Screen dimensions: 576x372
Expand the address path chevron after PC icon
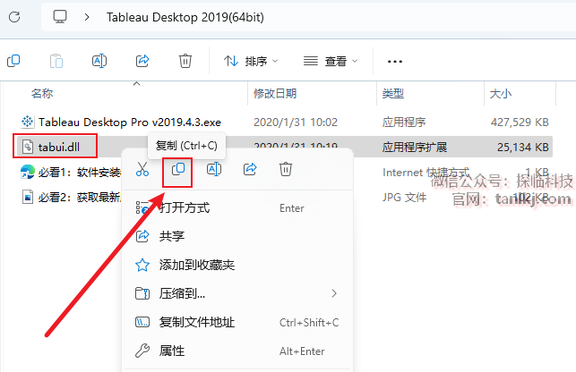click(x=87, y=17)
